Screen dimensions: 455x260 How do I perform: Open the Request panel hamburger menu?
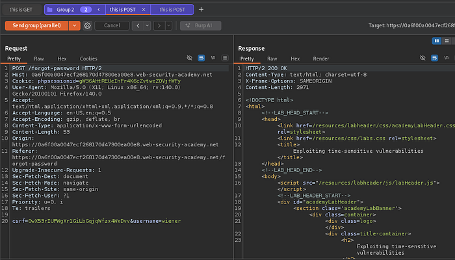(x=225, y=58)
